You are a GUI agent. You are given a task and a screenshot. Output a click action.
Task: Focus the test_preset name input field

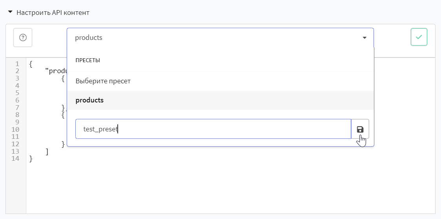213,129
